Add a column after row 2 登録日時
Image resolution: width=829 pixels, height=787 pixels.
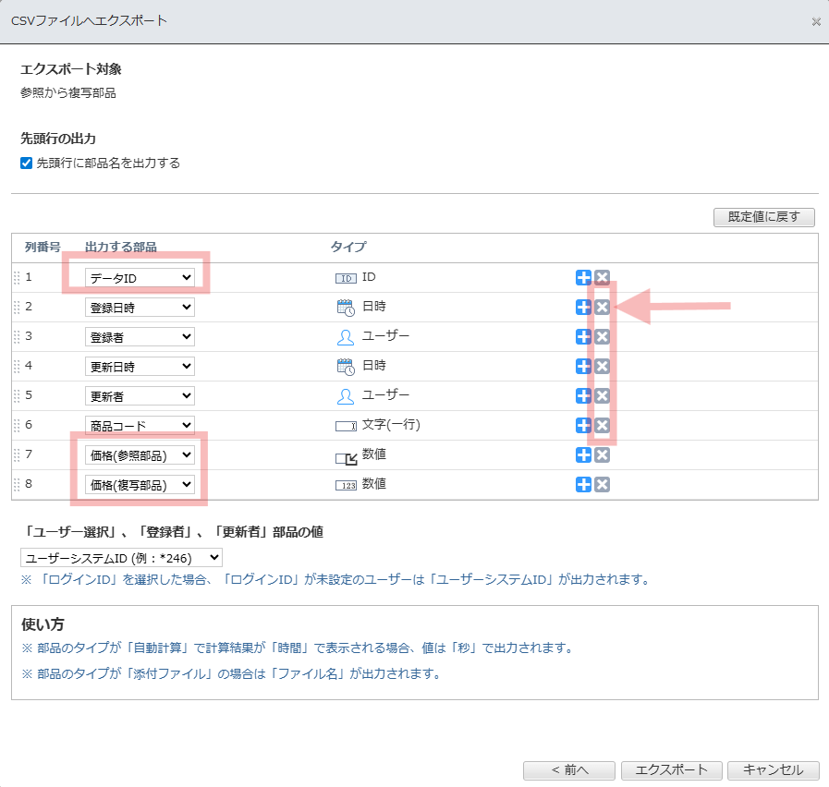(x=583, y=307)
